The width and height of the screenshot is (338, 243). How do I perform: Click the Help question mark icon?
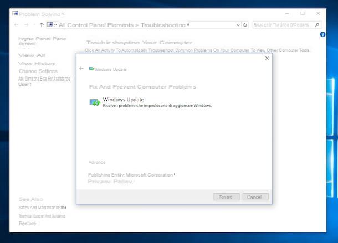(x=322, y=34)
